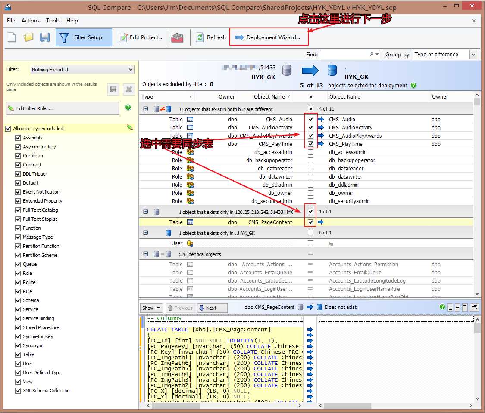The height and width of the screenshot is (413, 485).
Task: Open the green help icon beside Edit Filter Rules
Action: 128,108
